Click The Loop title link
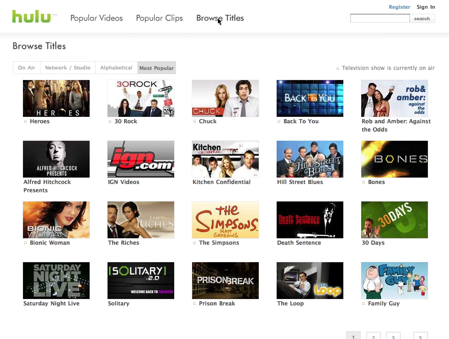This screenshot has width=449, height=339. coord(290,304)
